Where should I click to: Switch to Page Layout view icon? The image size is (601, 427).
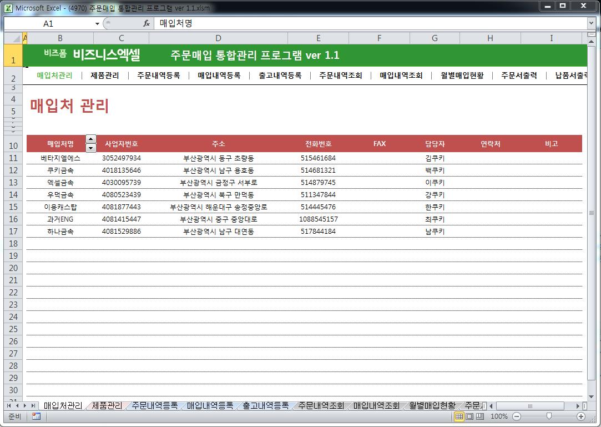click(469, 416)
